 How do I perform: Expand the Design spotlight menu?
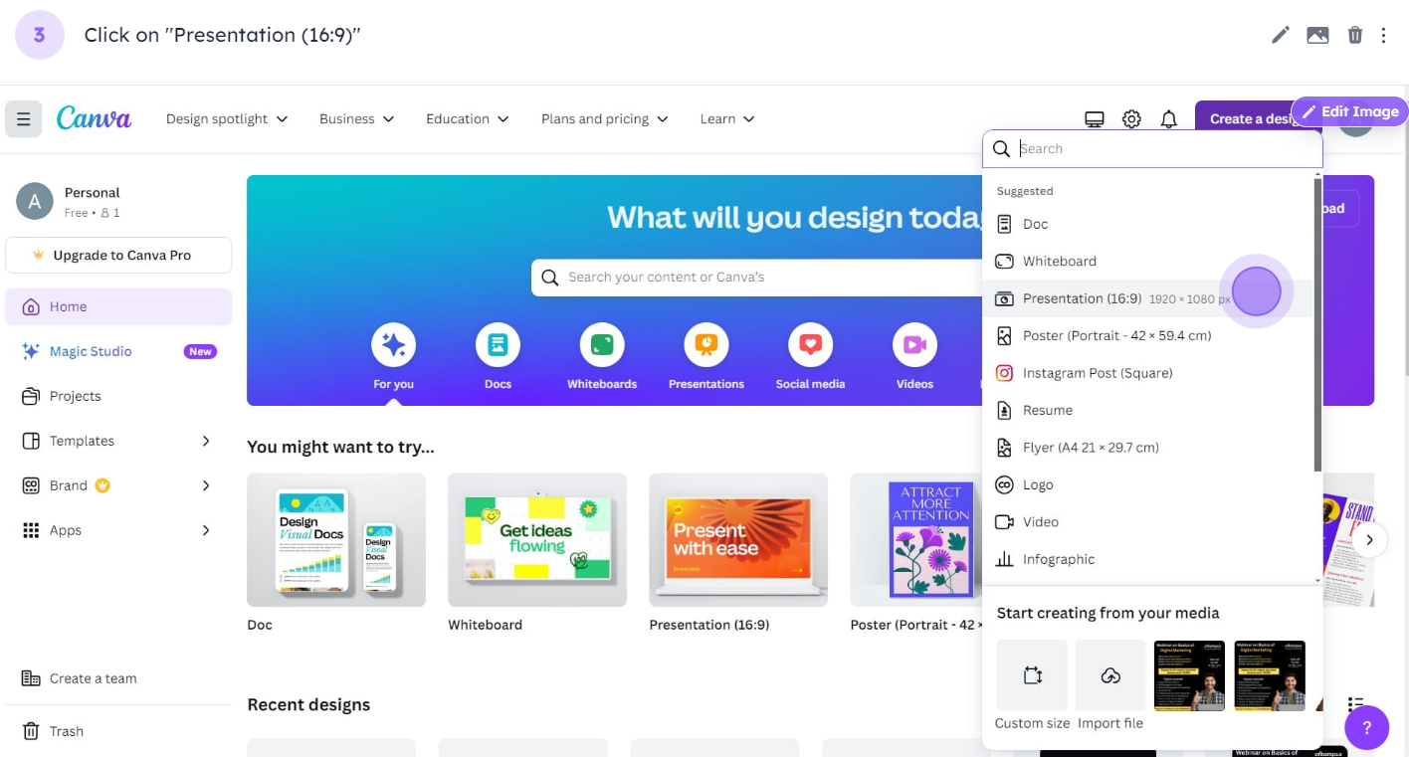227,119
